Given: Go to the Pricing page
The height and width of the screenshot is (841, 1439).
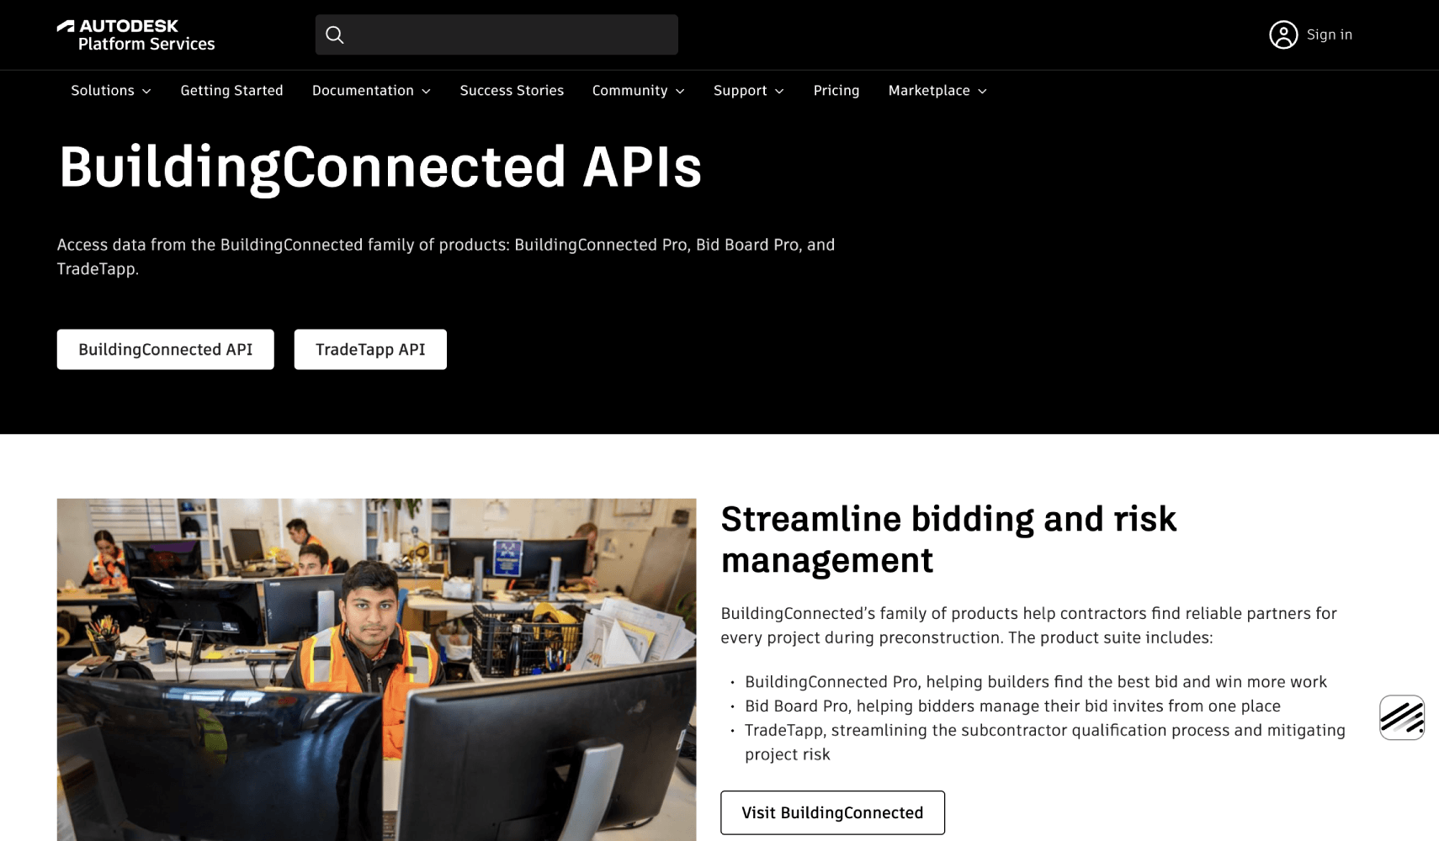Looking at the screenshot, I should coord(836,90).
